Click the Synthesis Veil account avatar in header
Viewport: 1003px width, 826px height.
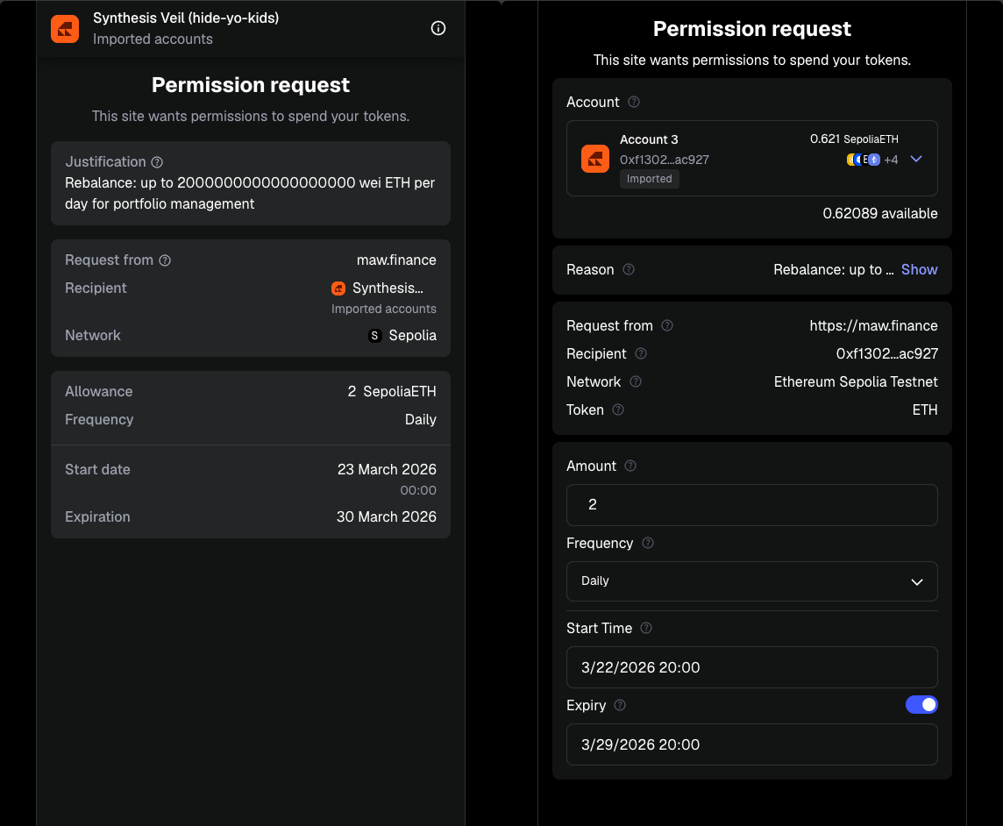click(x=65, y=29)
